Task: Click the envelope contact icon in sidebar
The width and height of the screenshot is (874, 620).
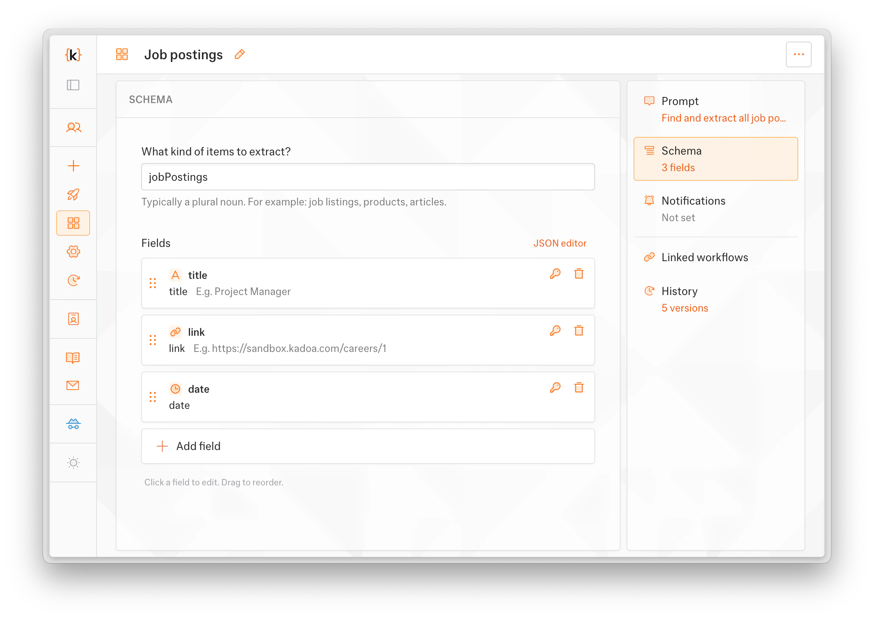Action: [x=73, y=385]
